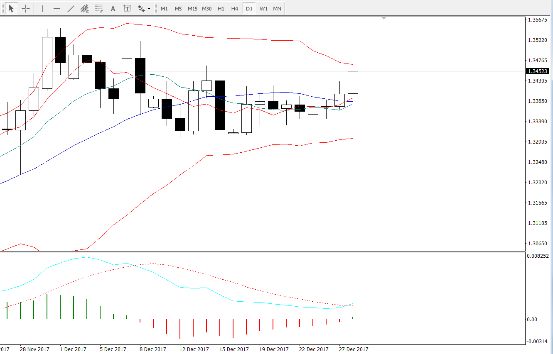Viewport: 553px width, 354px height.
Task: Select the text label tool
Action: (x=127, y=8)
